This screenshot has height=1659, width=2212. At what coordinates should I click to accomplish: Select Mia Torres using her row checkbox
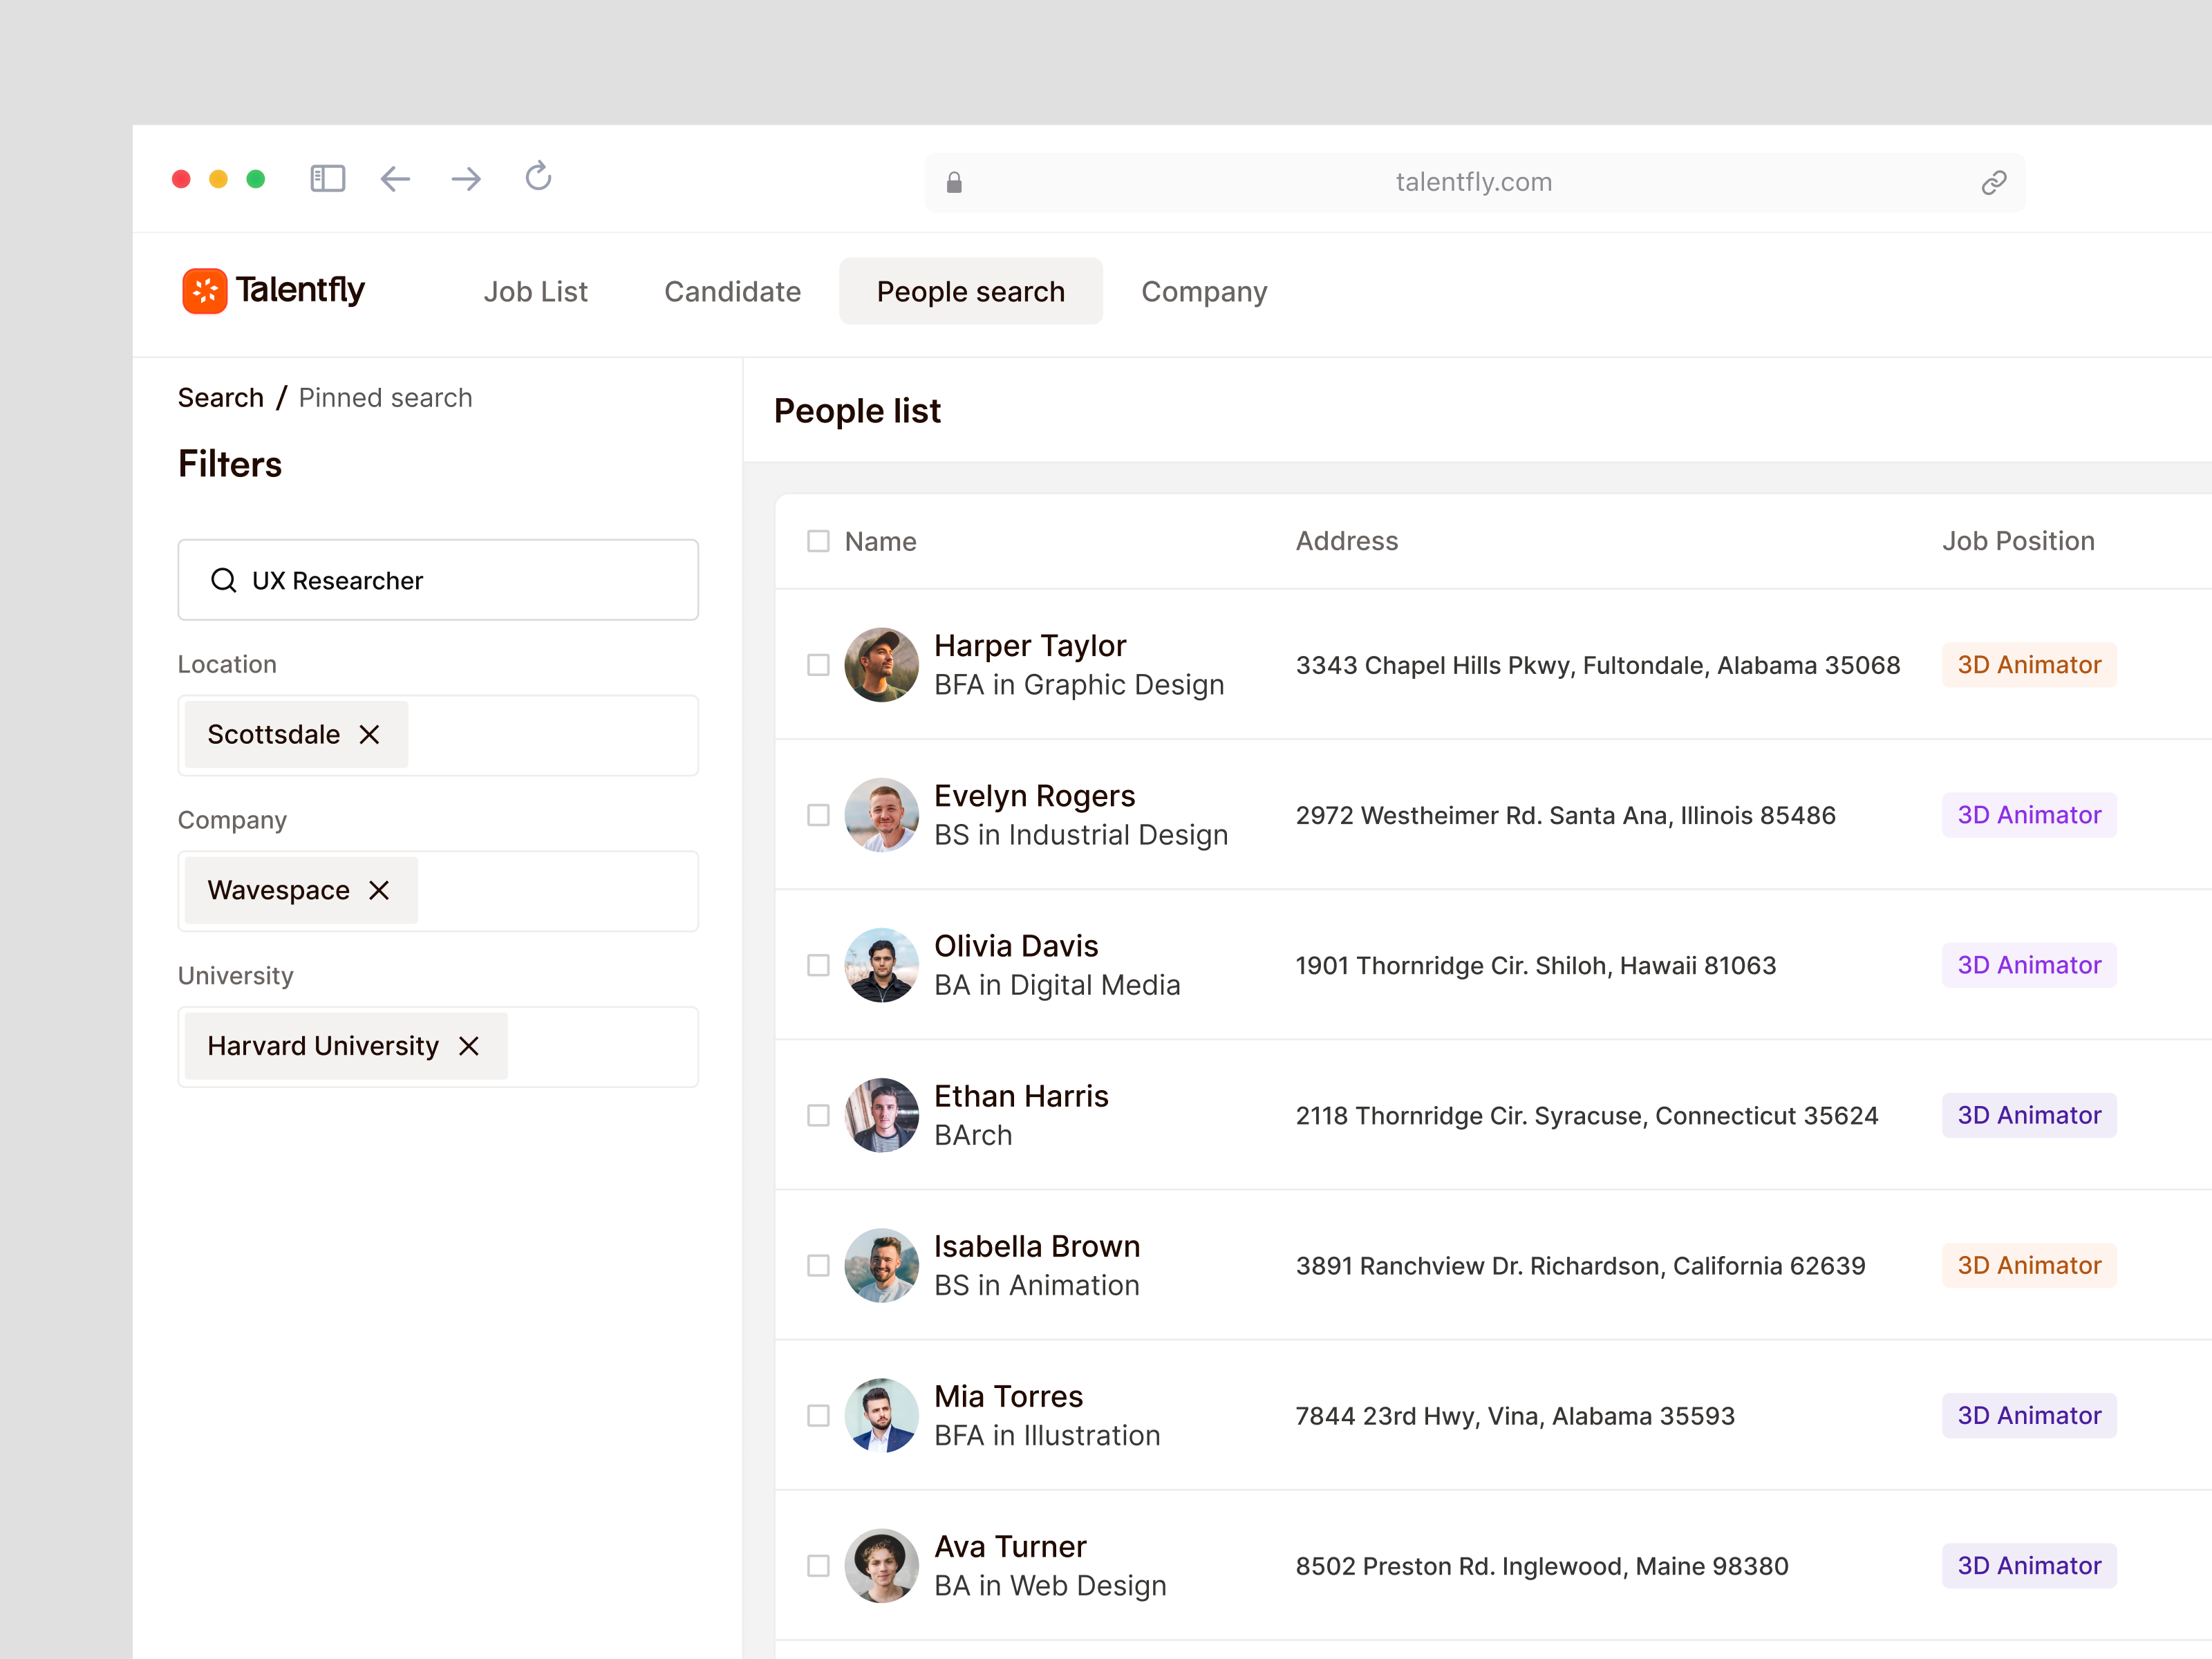[818, 1415]
